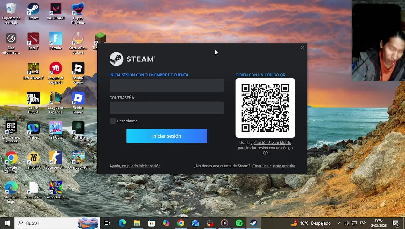Open the Mail app in the taskbar
The image size is (405, 229).
[195, 223]
